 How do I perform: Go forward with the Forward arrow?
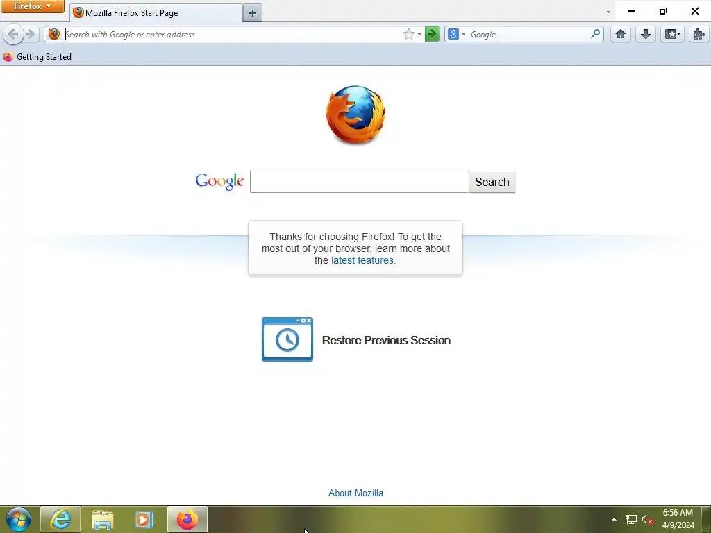(x=31, y=34)
